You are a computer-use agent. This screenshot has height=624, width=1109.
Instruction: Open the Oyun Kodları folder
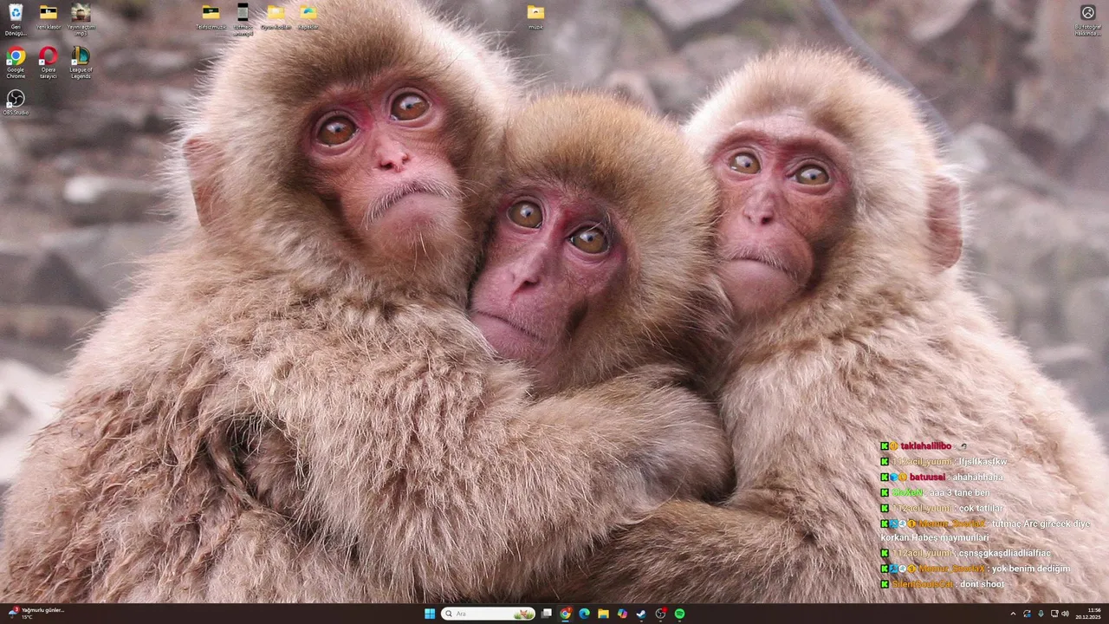pos(276,17)
